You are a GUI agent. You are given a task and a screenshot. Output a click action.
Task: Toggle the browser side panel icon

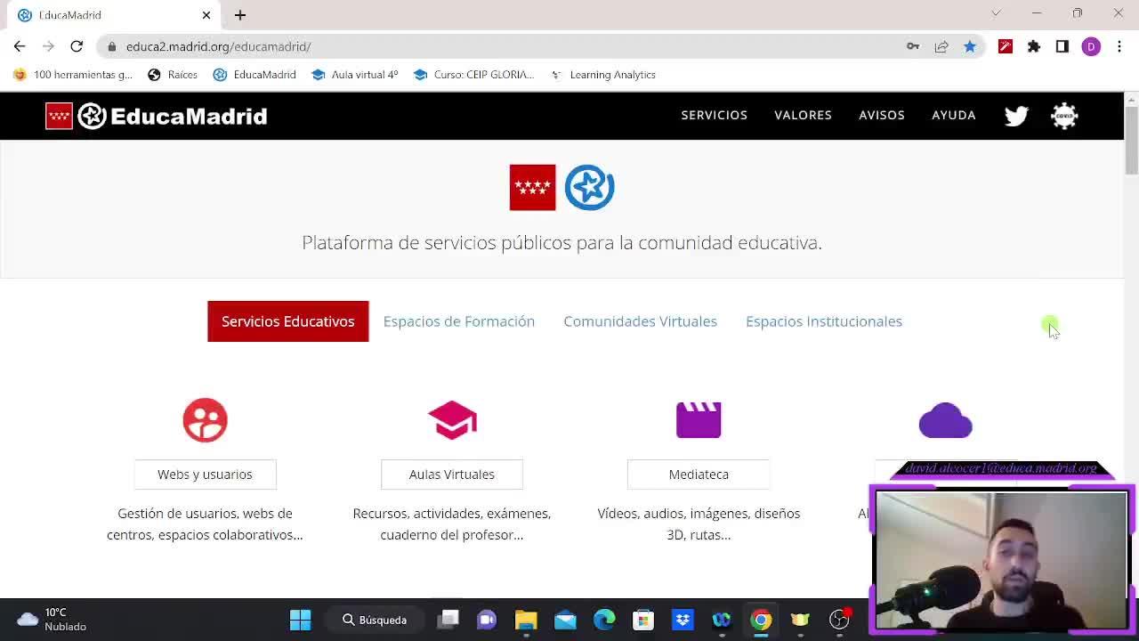tap(1062, 46)
